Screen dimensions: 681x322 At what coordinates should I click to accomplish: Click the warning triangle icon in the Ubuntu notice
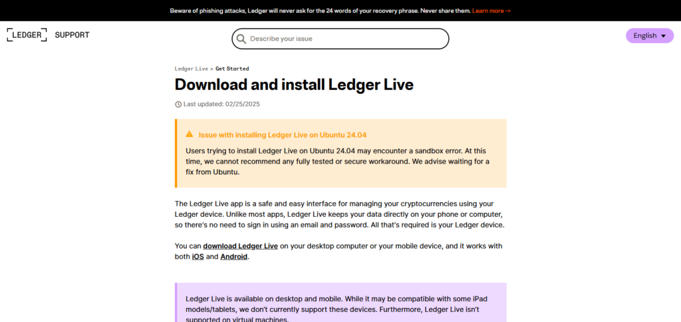(190, 134)
